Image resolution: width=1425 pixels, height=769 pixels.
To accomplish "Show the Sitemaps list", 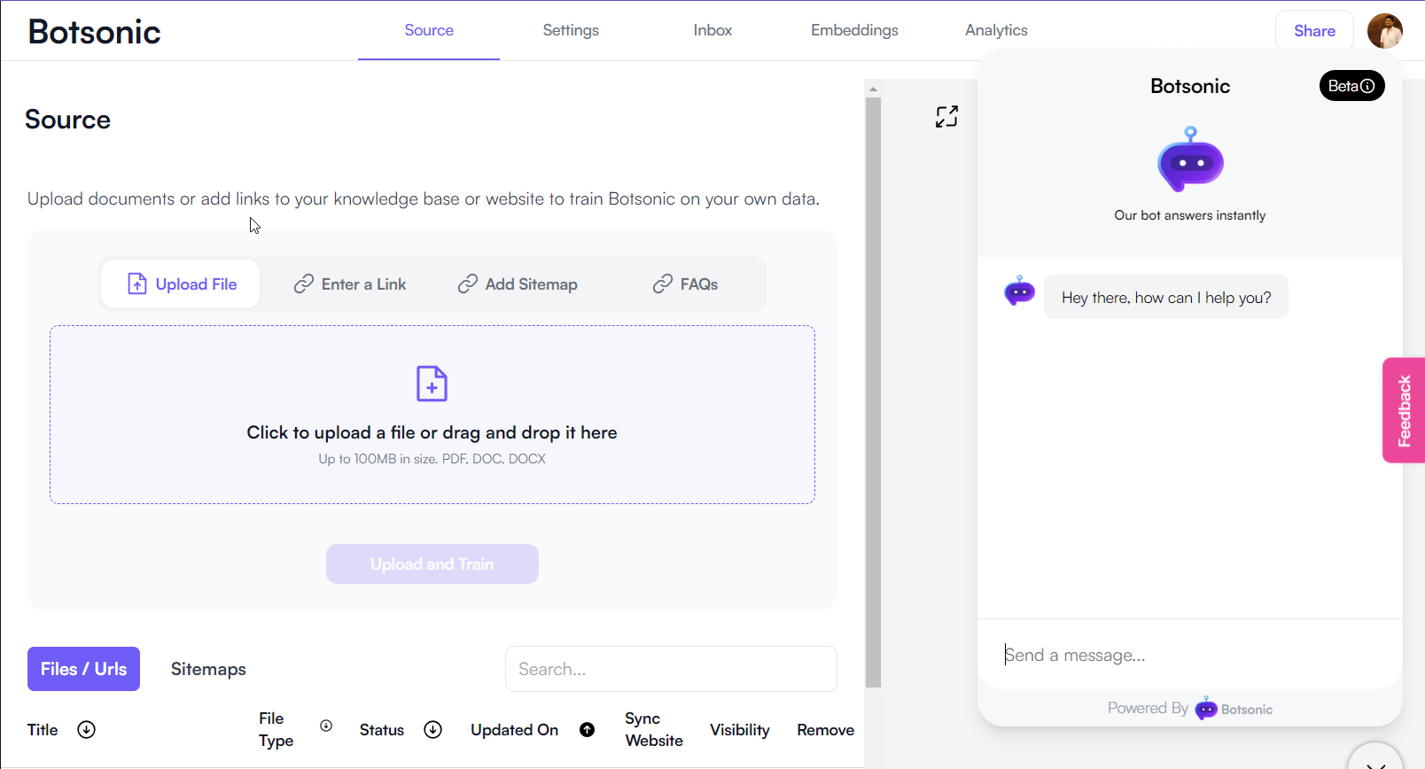I will tap(208, 669).
